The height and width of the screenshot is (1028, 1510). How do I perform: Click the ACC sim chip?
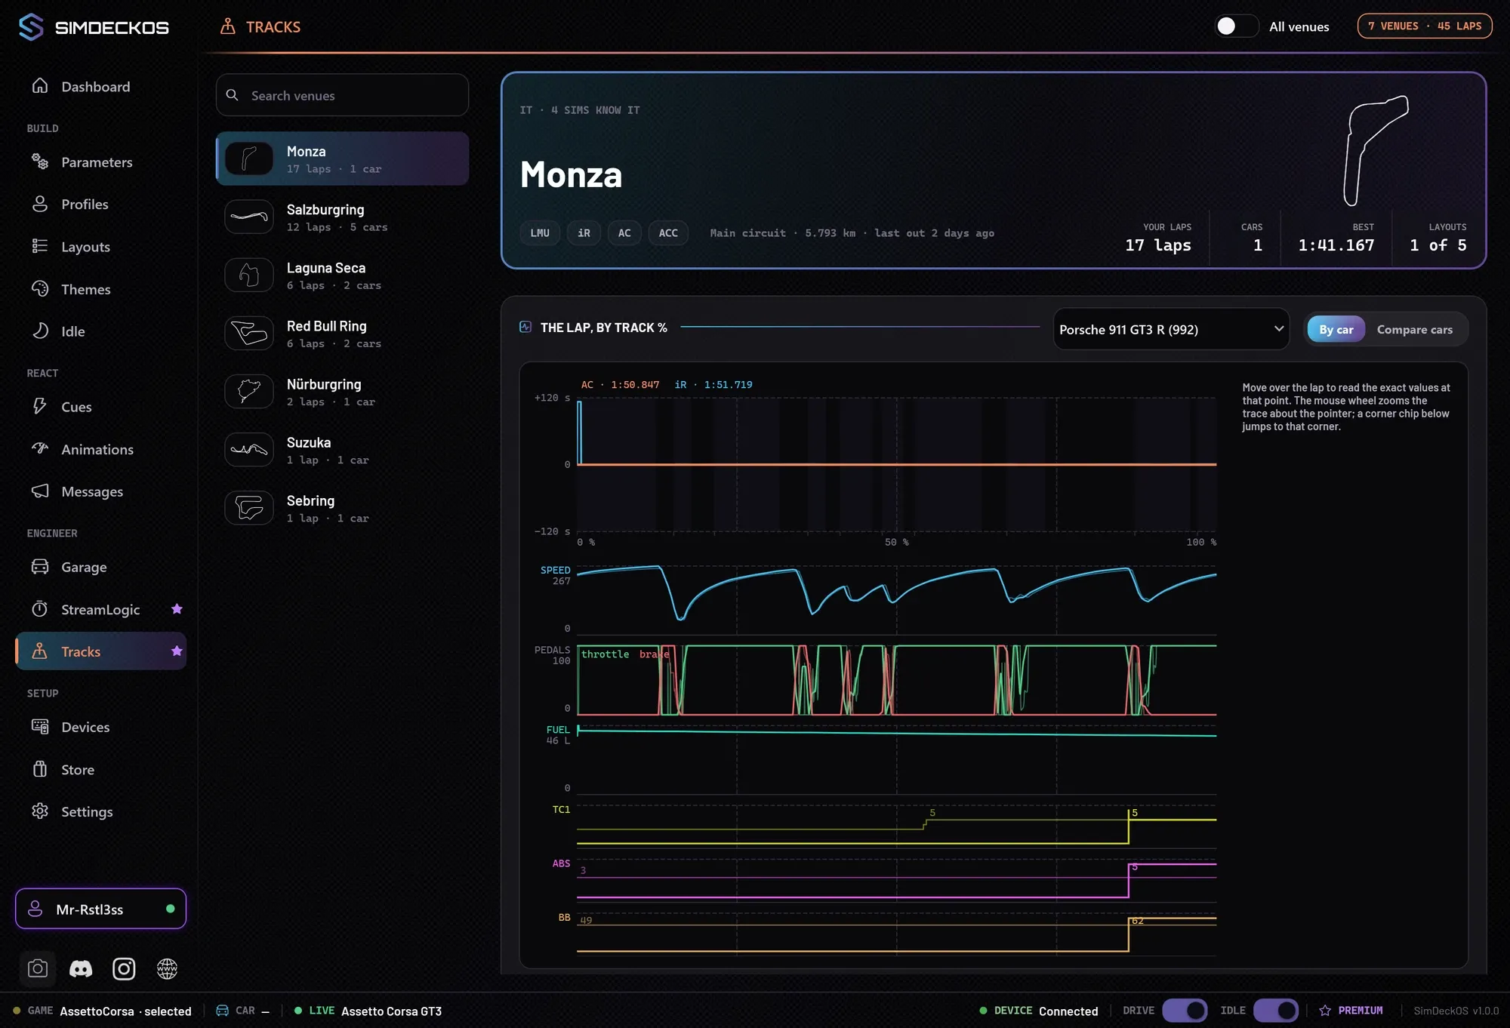(x=668, y=233)
